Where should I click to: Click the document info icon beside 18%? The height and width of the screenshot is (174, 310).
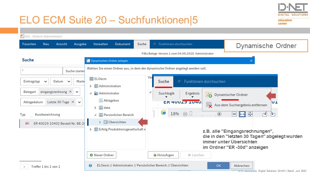[x=163, y=112]
